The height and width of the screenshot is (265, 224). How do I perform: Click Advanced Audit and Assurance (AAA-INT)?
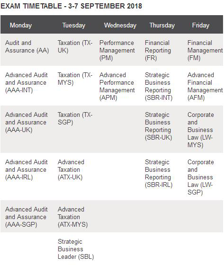(x=27, y=82)
